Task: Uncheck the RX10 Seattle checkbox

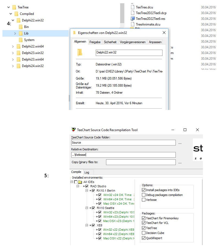Action: click(93, 208)
